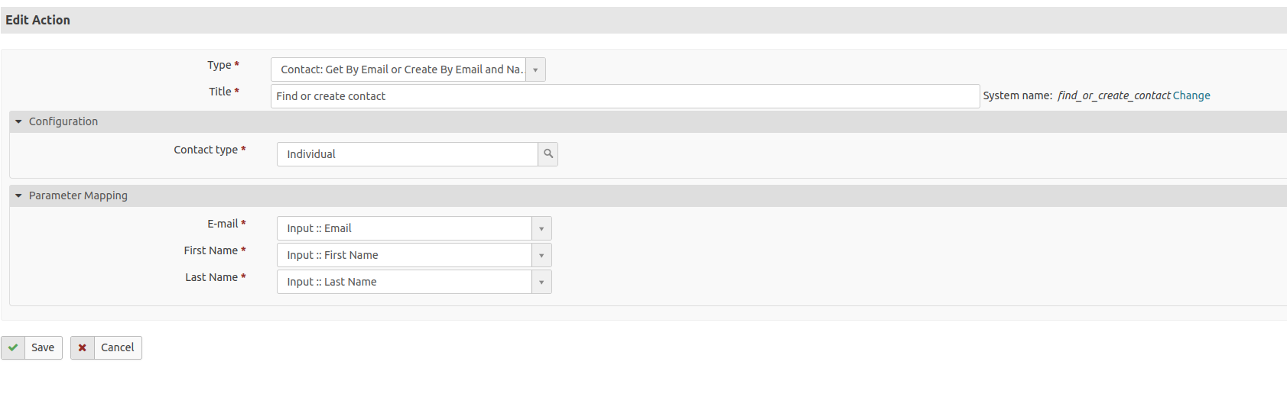Open the E-mail mapping dropdown arrow
Image resolution: width=1287 pixels, height=394 pixels.
pyautogui.click(x=541, y=228)
